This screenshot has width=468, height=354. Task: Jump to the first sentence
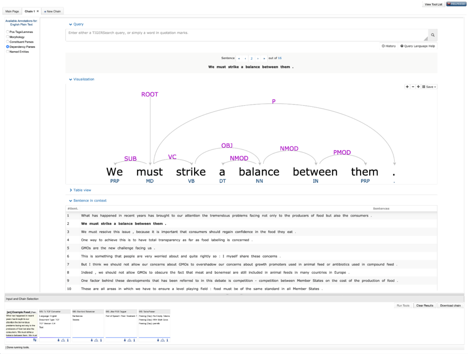click(239, 58)
